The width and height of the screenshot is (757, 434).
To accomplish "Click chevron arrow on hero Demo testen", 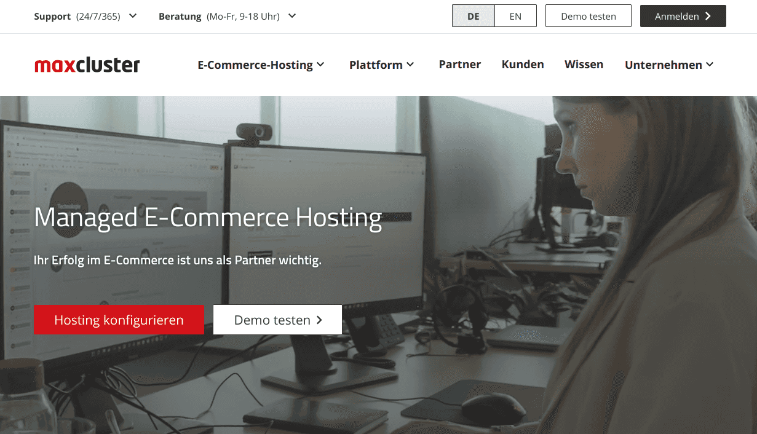I will [319, 320].
